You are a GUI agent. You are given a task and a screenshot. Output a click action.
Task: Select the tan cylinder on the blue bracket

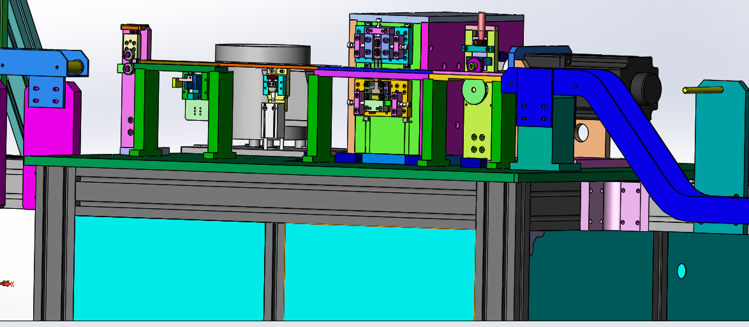pyautogui.click(x=77, y=66)
